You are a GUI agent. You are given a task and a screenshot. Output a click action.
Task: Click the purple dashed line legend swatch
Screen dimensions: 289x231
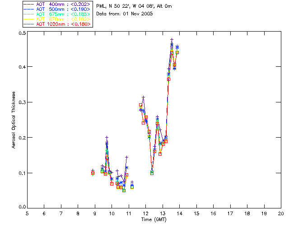[28, 4]
